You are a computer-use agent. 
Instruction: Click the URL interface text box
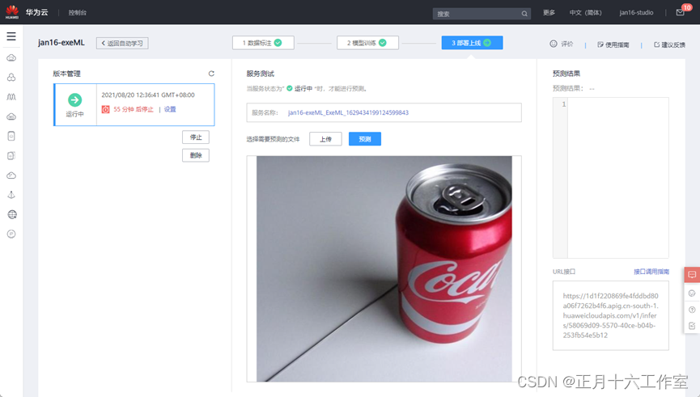[611, 315]
